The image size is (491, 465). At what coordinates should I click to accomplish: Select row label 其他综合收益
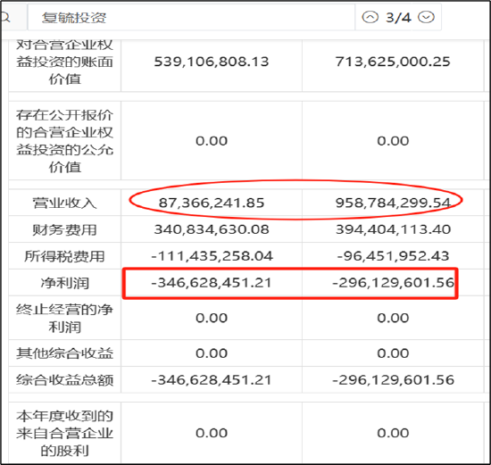tap(64, 353)
